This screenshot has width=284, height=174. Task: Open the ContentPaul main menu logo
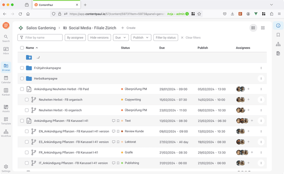6,25
